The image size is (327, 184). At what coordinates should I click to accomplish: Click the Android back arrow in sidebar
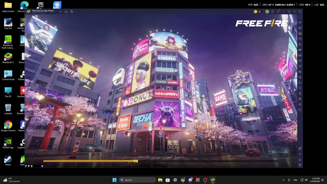(x=300, y=154)
